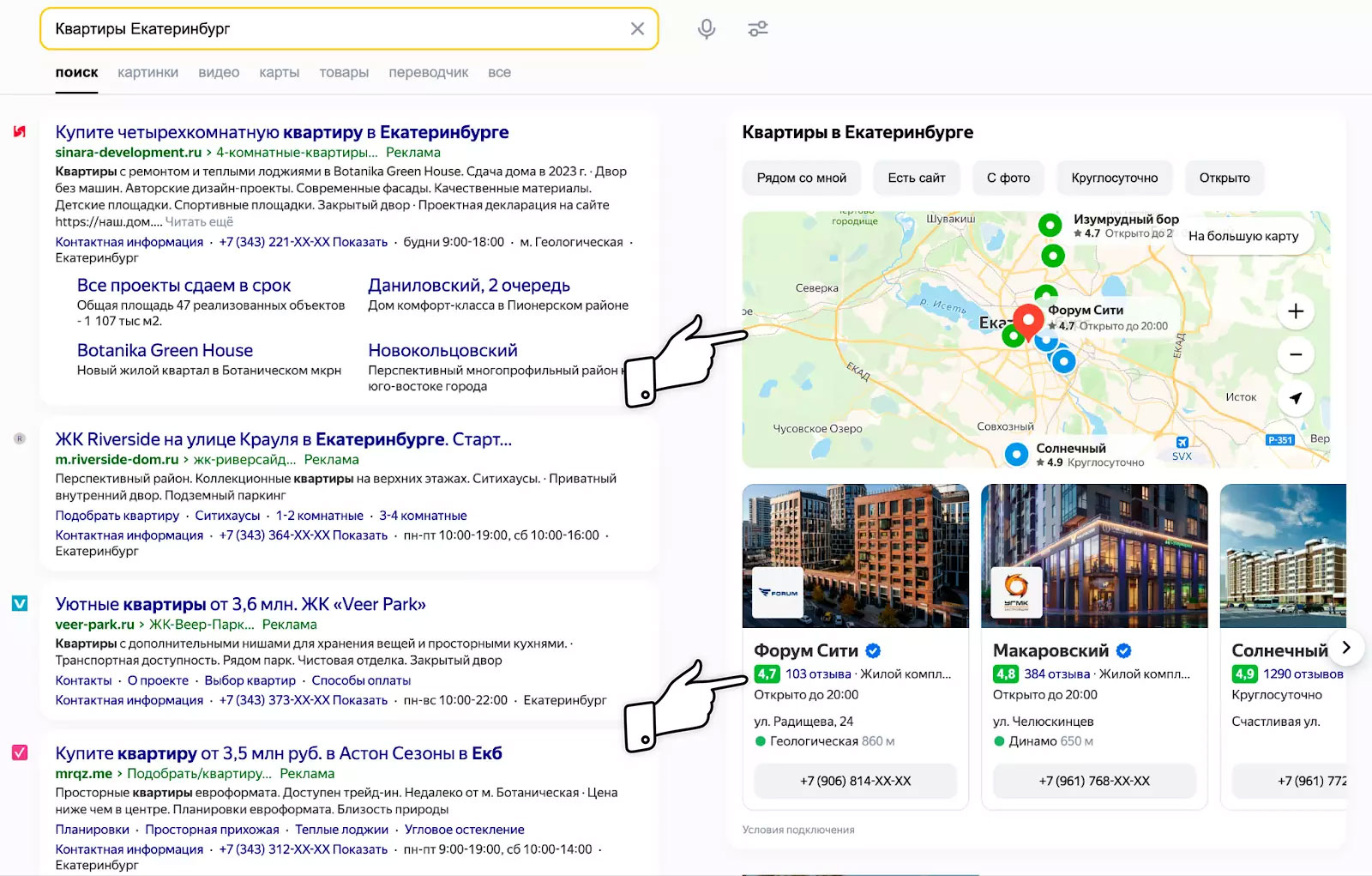1372x876 pixels.
Task: Open Купите квартиру в Астон Сезоны result
Action: point(279,753)
